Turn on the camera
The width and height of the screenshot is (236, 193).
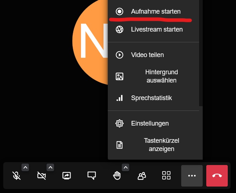(x=42, y=176)
